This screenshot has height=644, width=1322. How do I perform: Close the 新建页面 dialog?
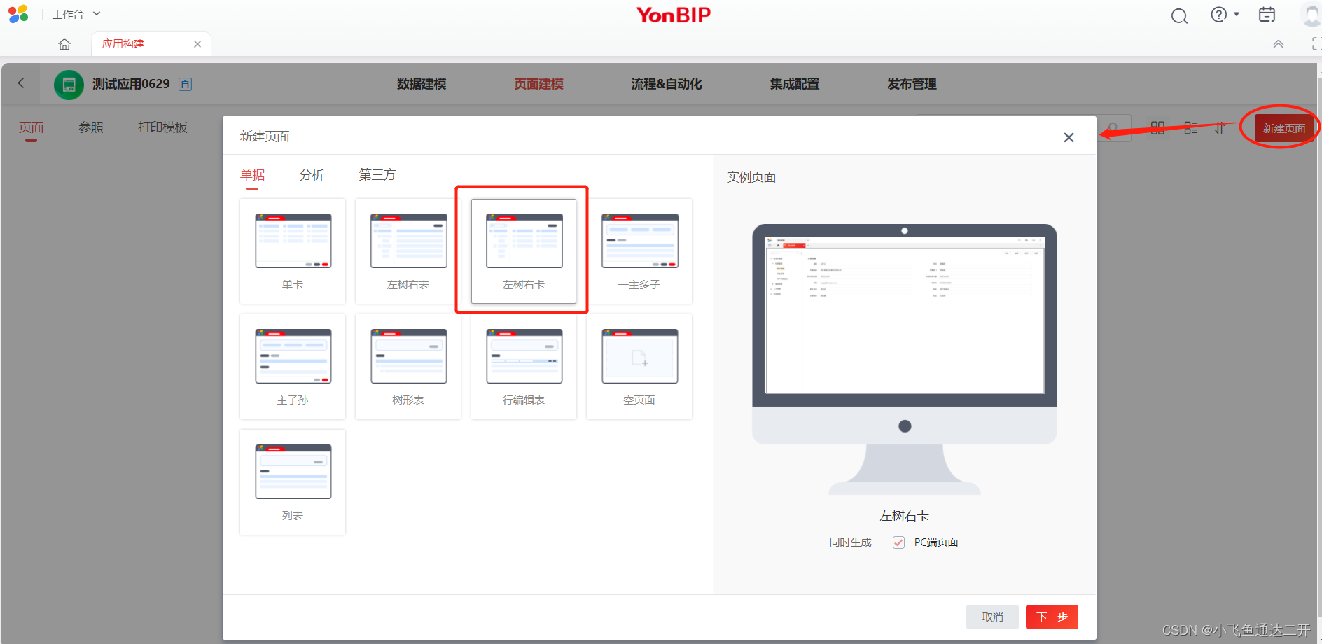[1069, 137]
